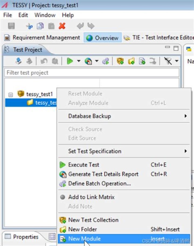Click Generate Report icon in Test Project toolbar

click(88, 61)
